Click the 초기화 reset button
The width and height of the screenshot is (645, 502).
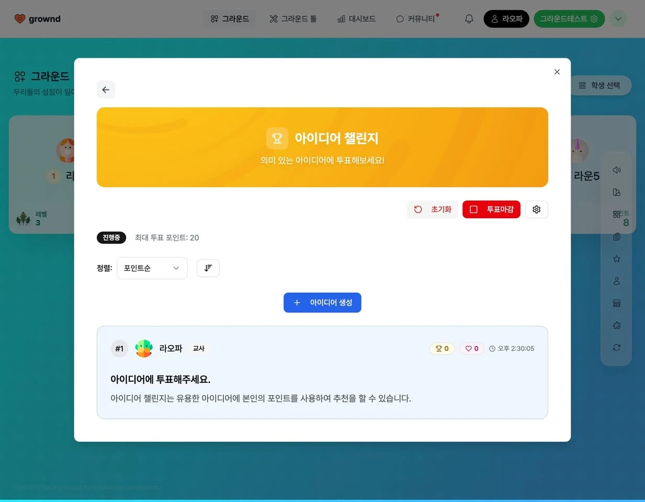click(433, 209)
